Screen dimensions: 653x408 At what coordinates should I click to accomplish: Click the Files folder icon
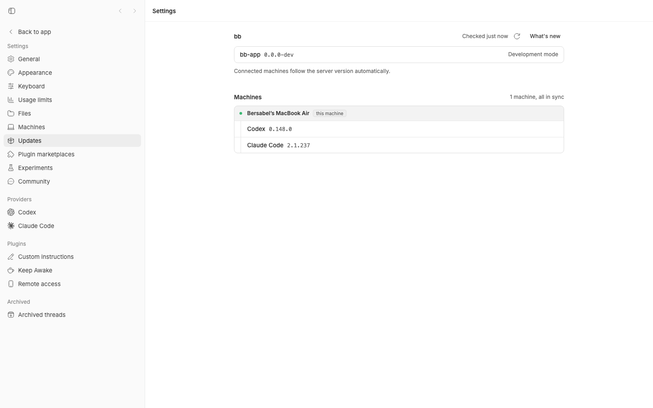point(11,113)
